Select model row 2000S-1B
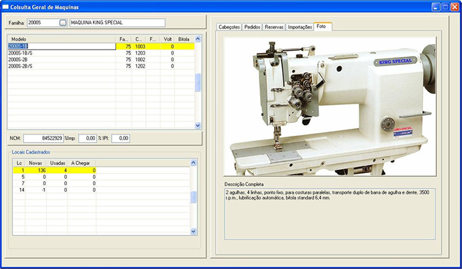Viewport: 462px width, 269px height. [101, 46]
